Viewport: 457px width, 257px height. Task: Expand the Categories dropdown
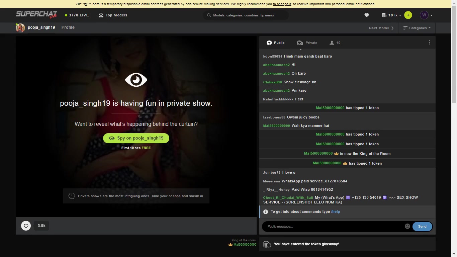click(417, 28)
